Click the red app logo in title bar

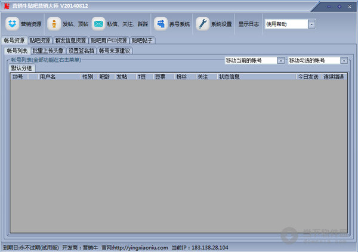click(7, 6)
